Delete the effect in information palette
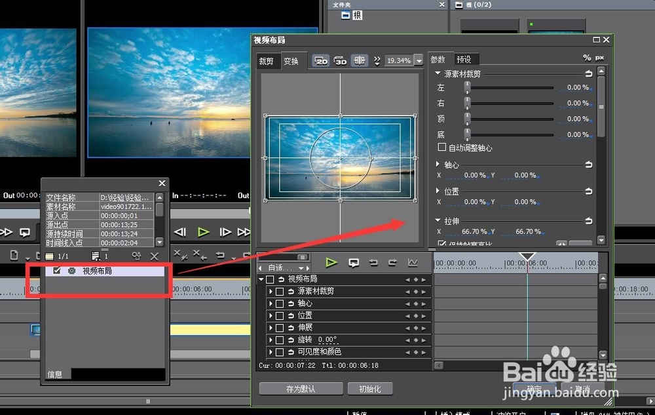 154,256
